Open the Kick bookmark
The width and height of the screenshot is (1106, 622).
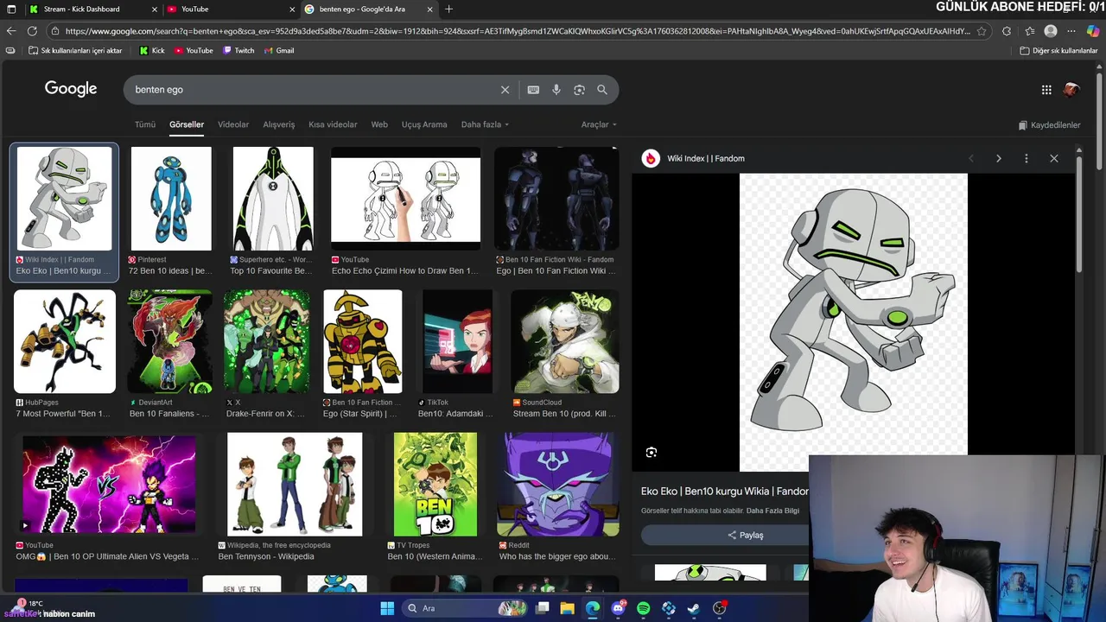tap(152, 51)
